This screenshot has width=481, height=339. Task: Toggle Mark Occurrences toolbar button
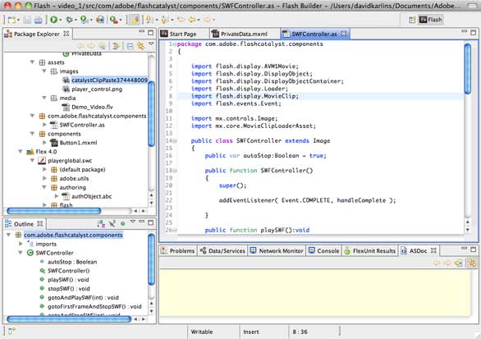click(135, 20)
